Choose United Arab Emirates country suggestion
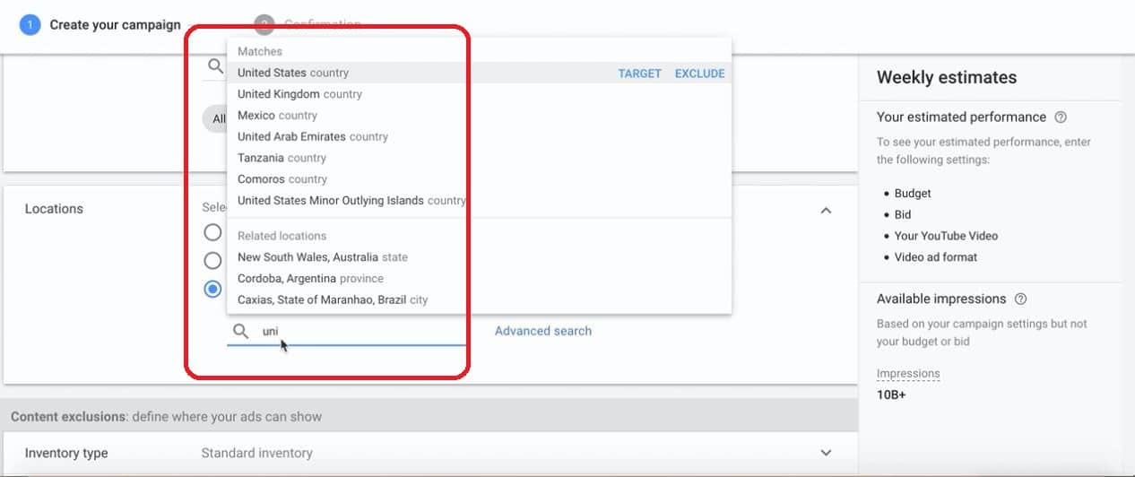Image resolution: width=1135 pixels, height=477 pixels. pyautogui.click(x=480, y=137)
